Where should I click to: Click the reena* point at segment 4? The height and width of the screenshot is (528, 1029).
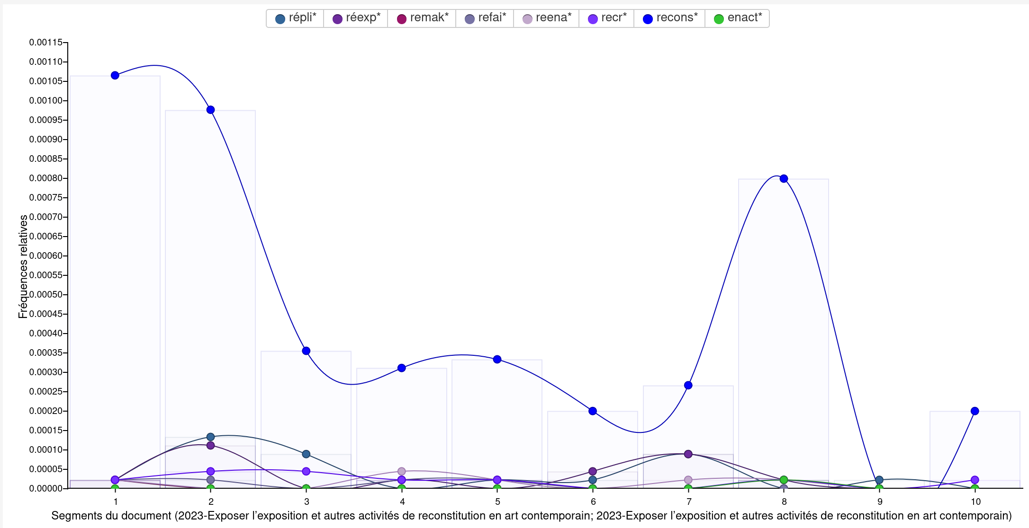point(402,471)
